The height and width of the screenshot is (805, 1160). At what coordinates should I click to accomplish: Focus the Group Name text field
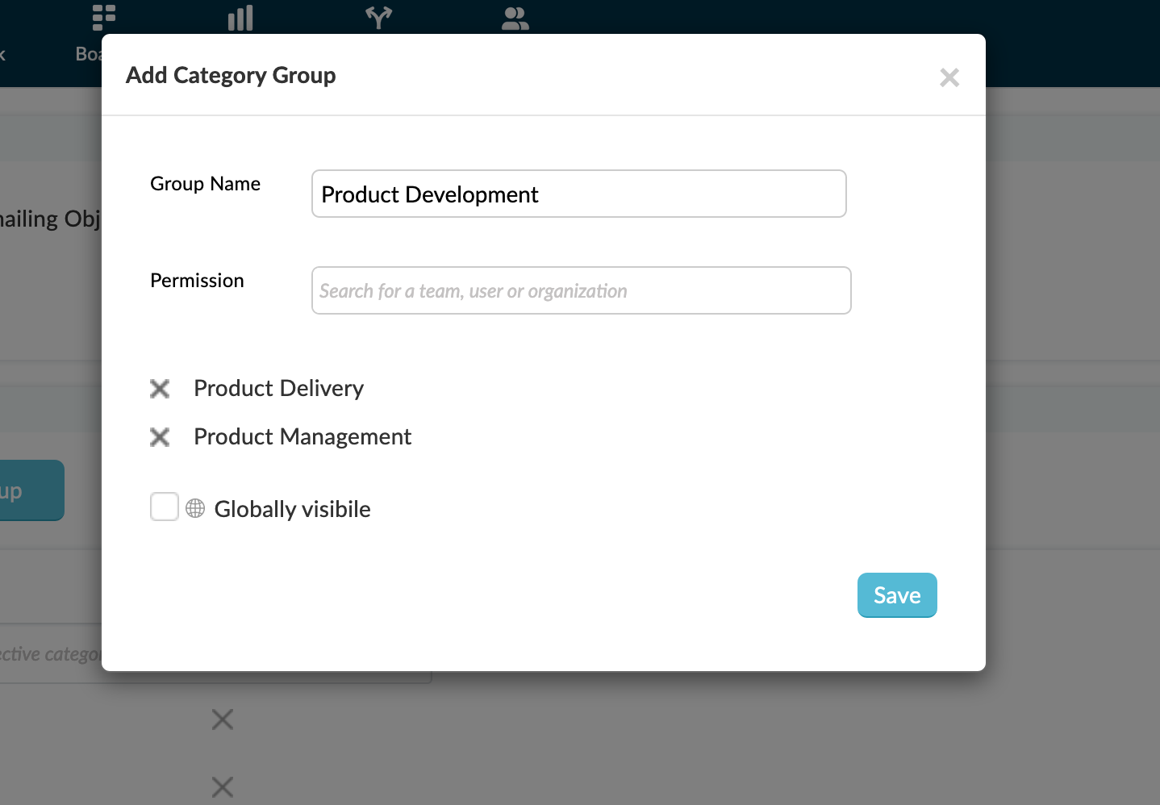578,194
